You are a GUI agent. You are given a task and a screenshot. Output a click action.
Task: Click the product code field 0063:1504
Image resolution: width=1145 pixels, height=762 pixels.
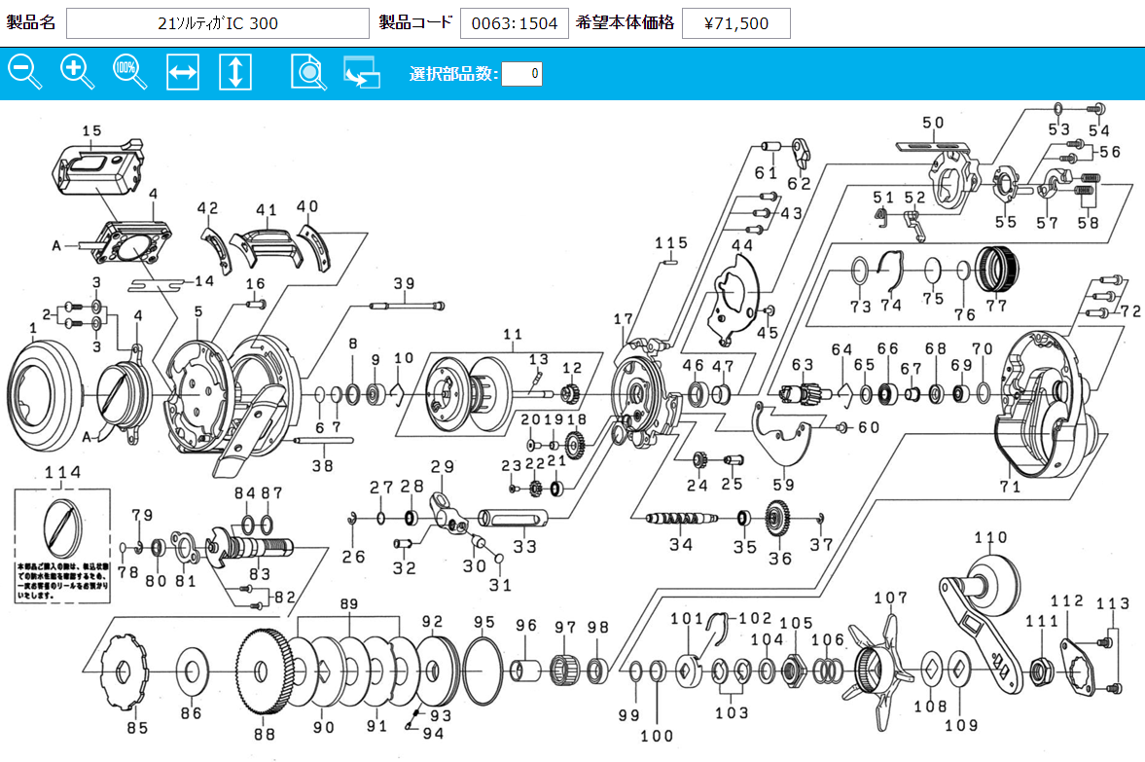pyautogui.click(x=514, y=23)
